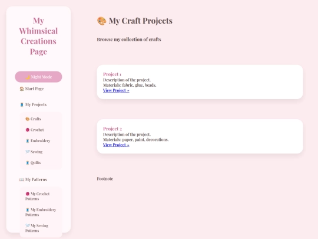Click the palette icon beside Crafts
The image size is (318, 239).
point(27,119)
